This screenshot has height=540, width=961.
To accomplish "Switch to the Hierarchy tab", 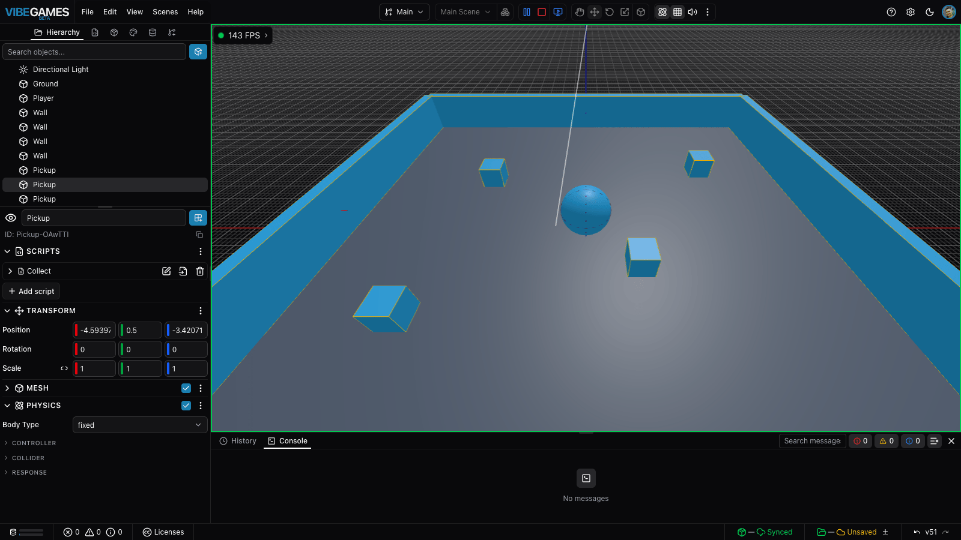I will coord(57,32).
